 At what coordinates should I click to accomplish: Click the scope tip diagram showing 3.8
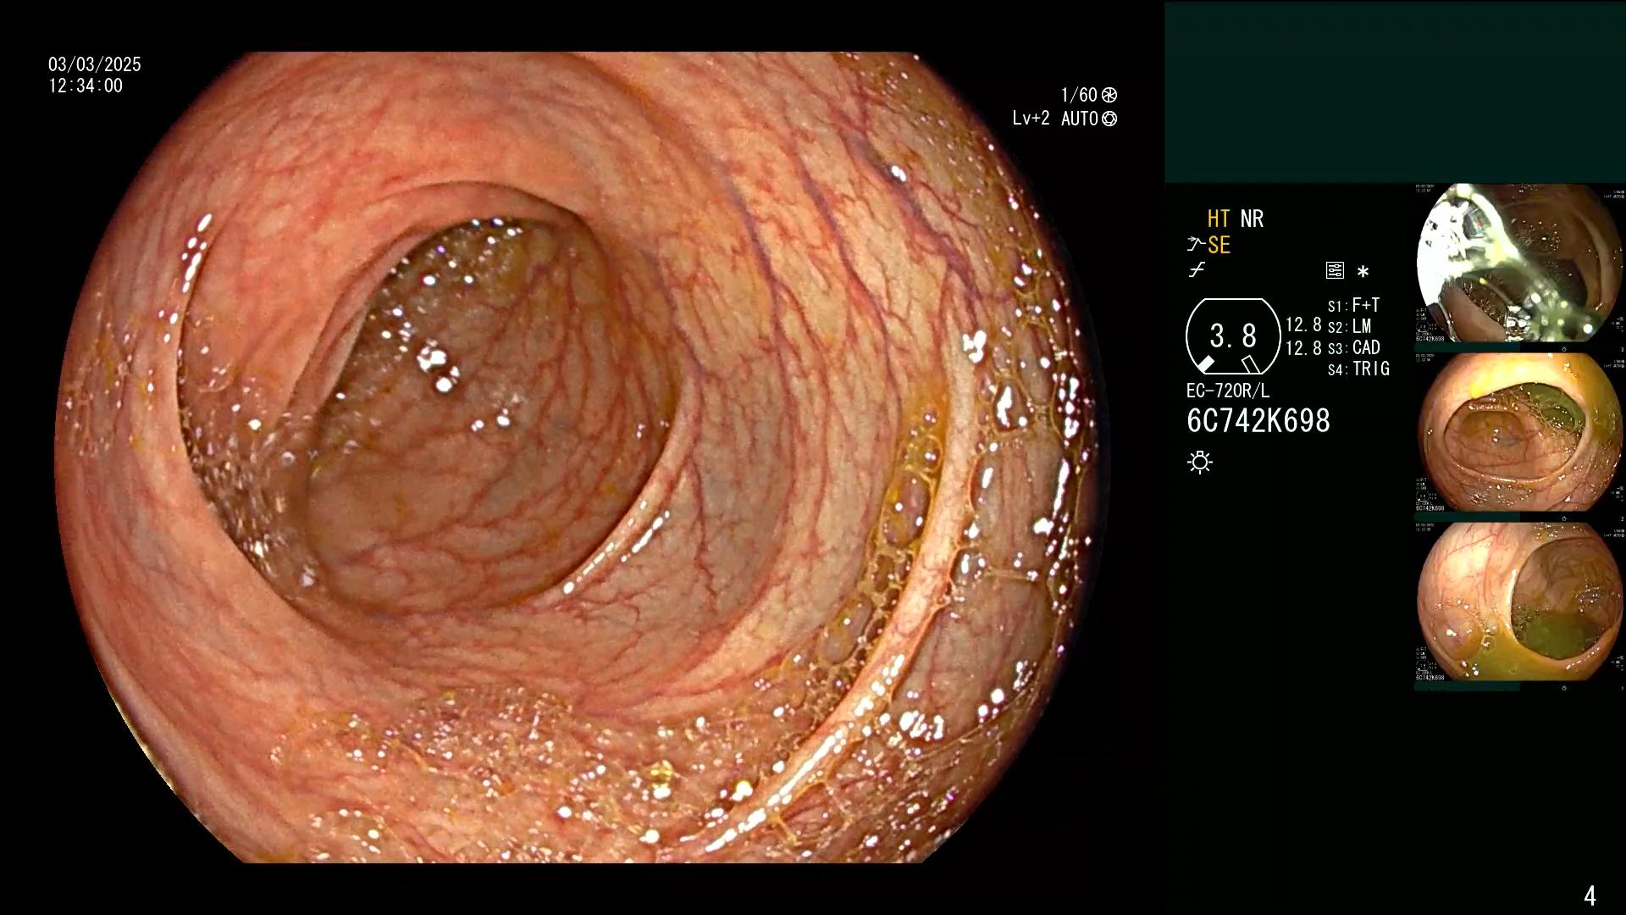(1233, 336)
